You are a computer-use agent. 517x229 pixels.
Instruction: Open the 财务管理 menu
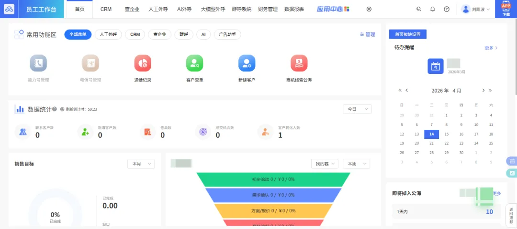coord(268,9)
